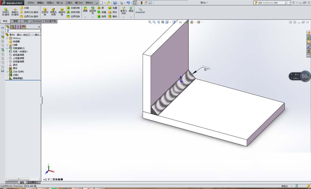Click the New document icon
The height and width of the screenshot is (189, 311).
click(x=101, y=3)
